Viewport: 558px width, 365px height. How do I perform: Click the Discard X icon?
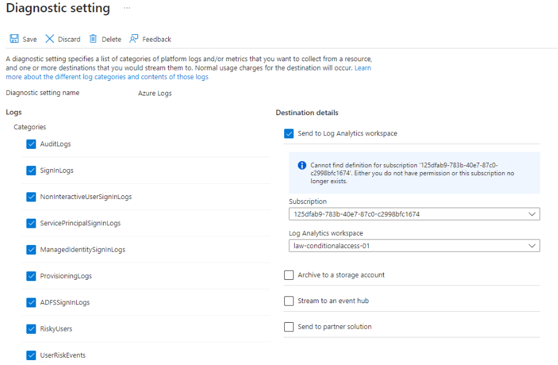[x=50, y=39]
